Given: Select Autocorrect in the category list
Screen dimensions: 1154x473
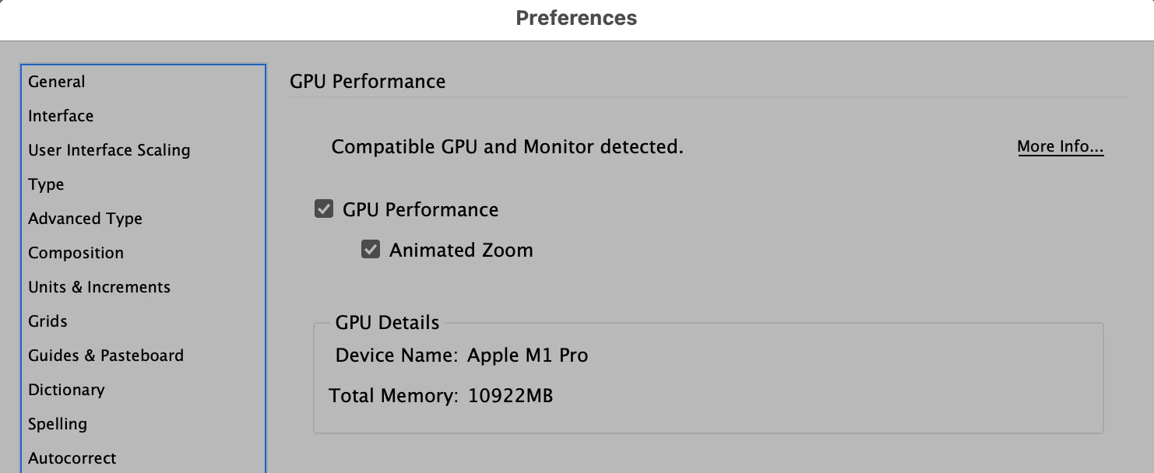Looking at the screenshot, I should click(72, 458).
